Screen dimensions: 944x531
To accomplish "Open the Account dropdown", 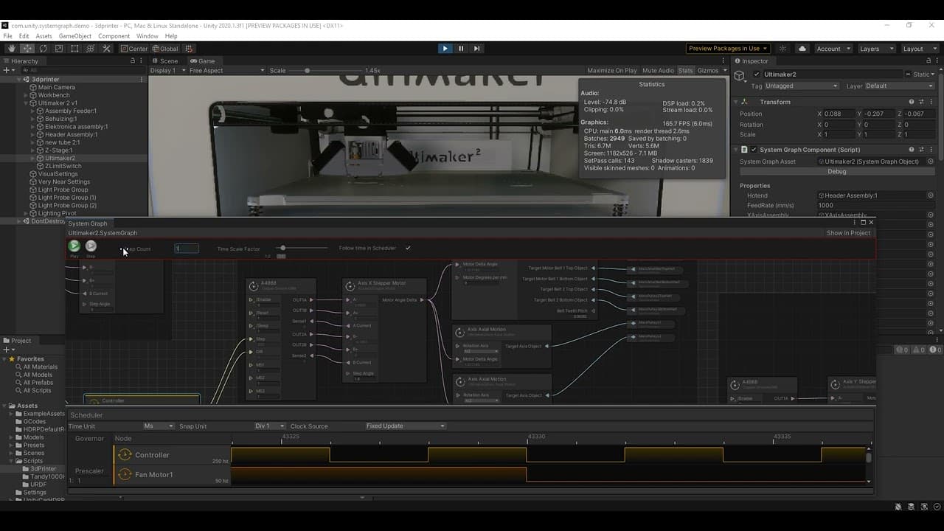I will click(x=833, y=49).
